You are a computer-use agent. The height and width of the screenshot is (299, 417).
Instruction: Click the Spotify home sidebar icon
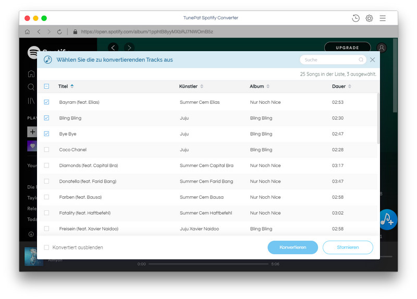(31, 74)
